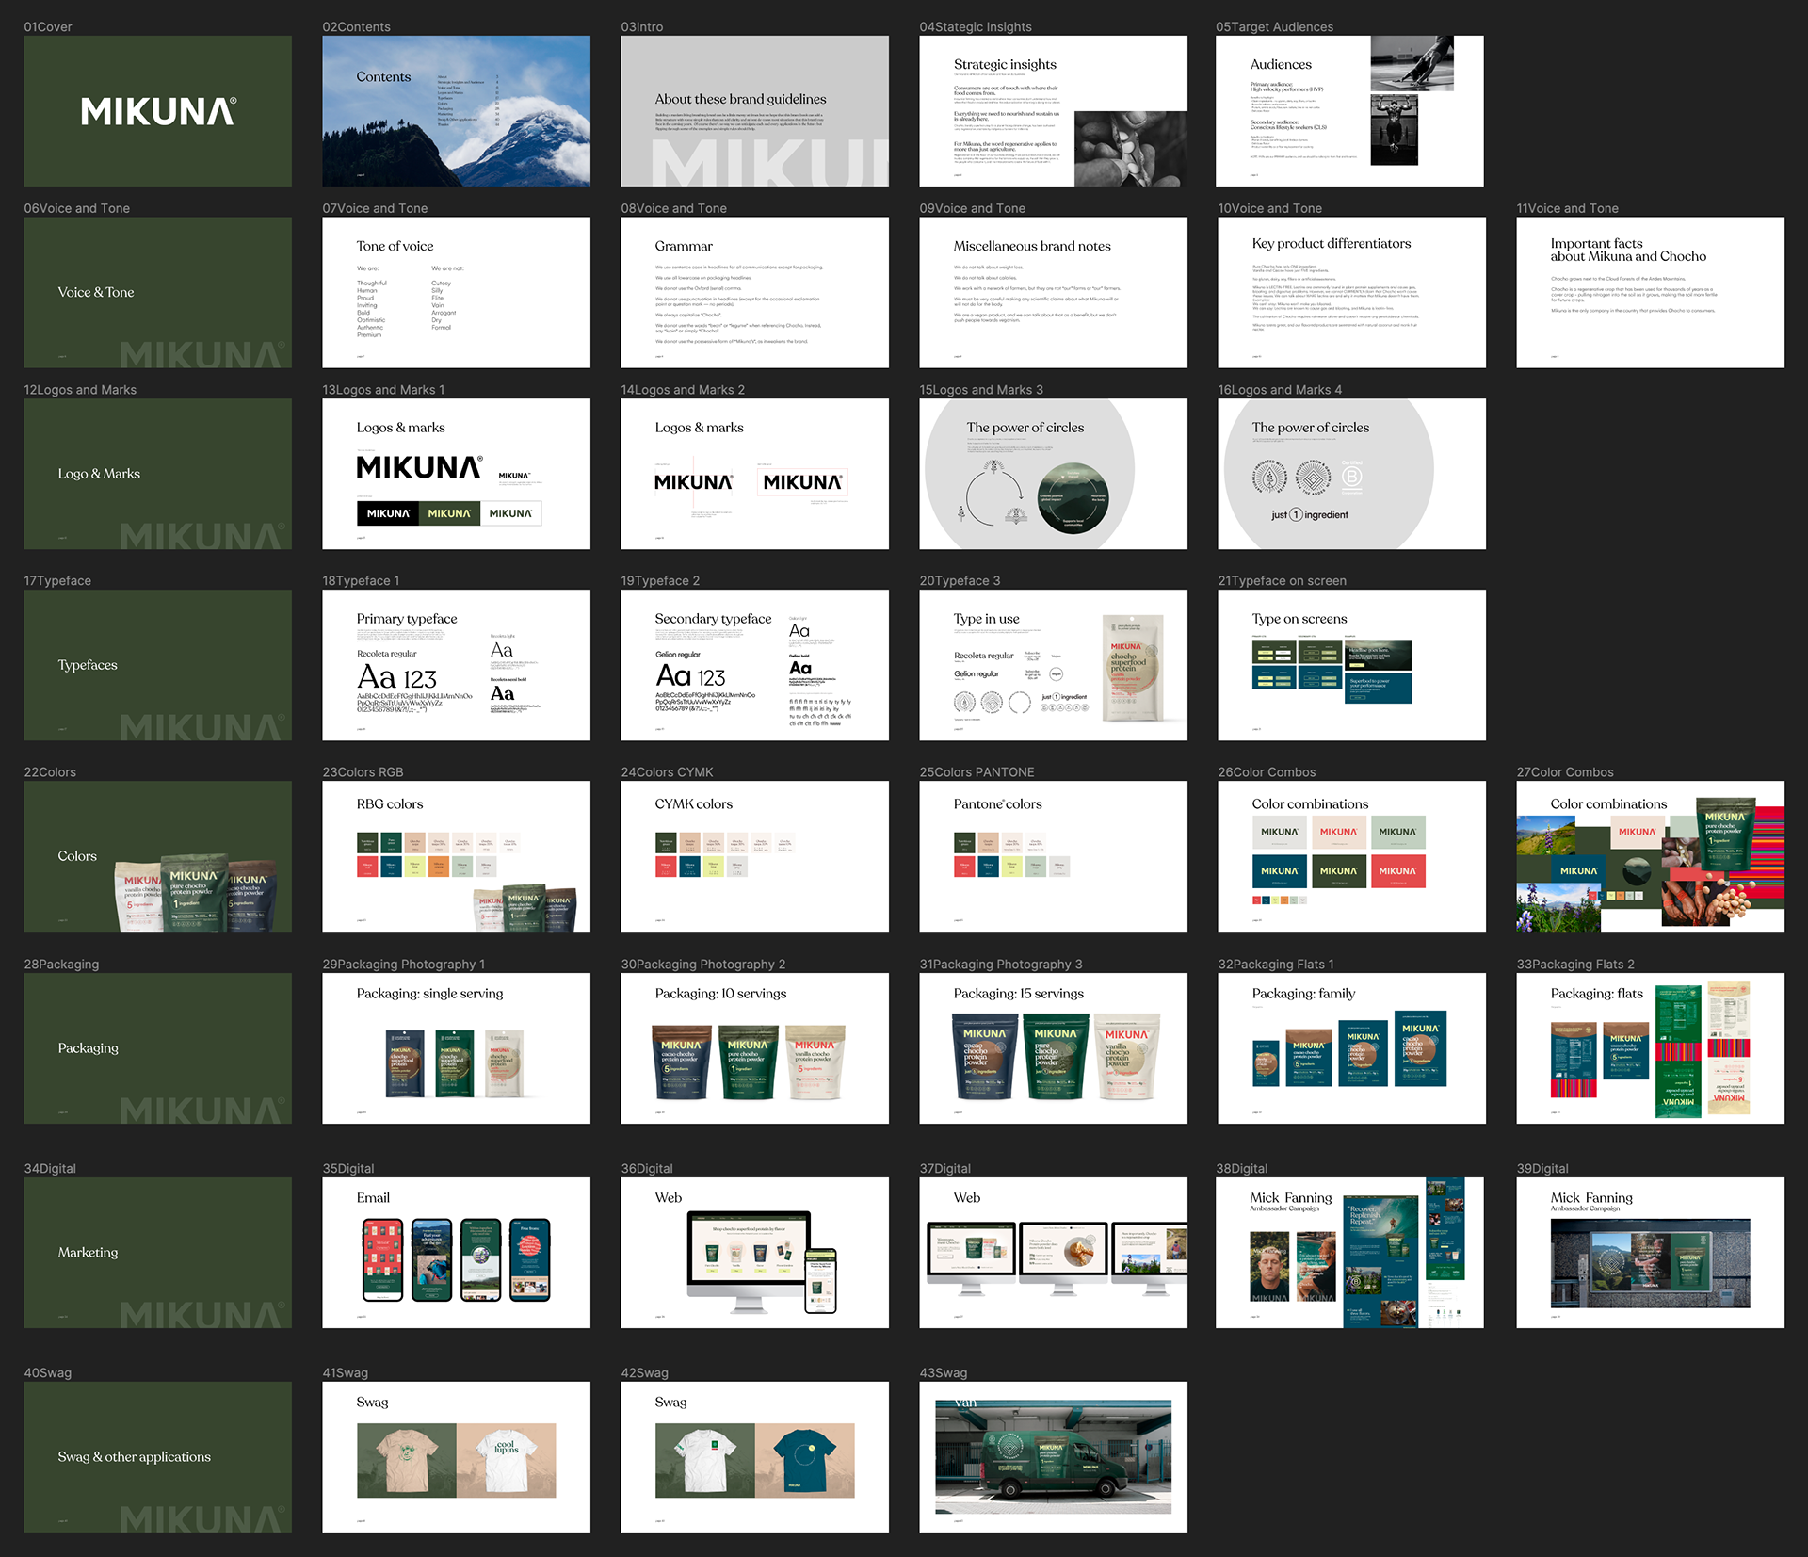
Task: Click the '16Logos and Marks 4' frame label
Action: [1280, 389]
